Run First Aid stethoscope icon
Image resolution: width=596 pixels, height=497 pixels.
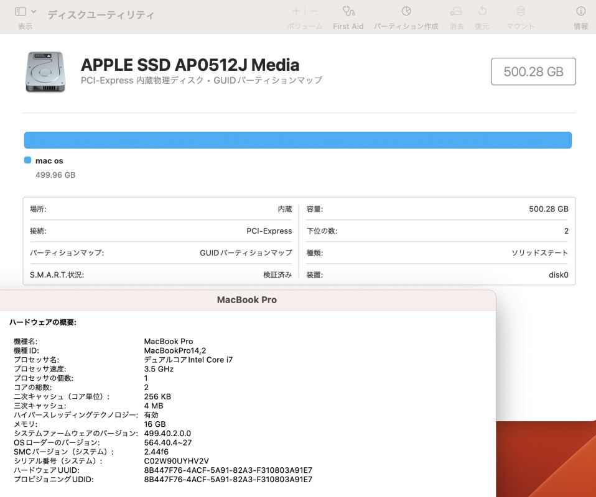click(348, 11)
